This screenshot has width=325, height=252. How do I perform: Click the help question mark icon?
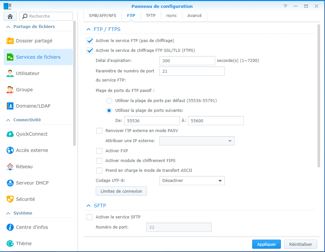click(x=285, y=6)
